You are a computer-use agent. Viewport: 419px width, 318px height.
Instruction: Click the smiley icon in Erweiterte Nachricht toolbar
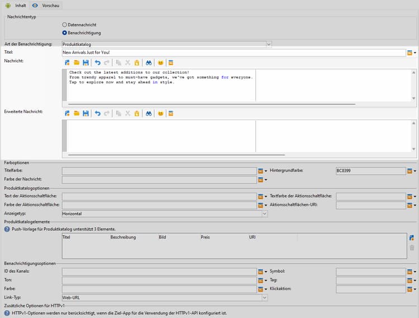coord(160,113)
